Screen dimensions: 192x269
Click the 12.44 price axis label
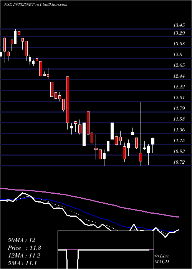pyautogui.click(x=179, y=76)
